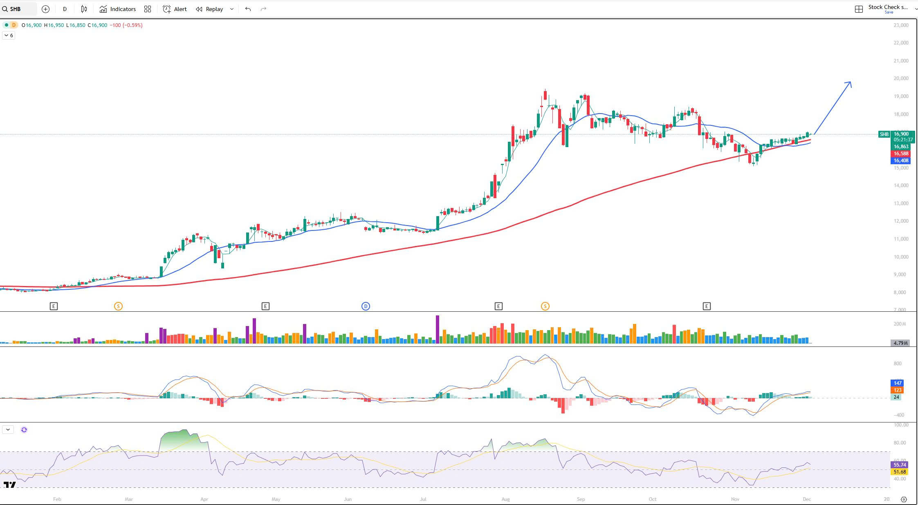
Task: Change the D timeframe interval
Action: coord(65,9)
